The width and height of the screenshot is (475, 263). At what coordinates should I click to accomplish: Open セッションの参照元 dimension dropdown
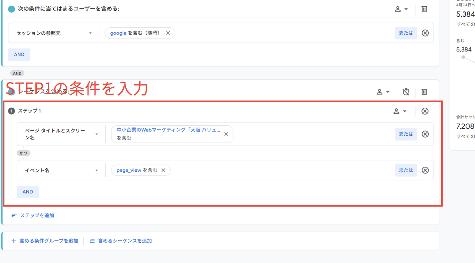pyautogui.click(x=54, y=33)
